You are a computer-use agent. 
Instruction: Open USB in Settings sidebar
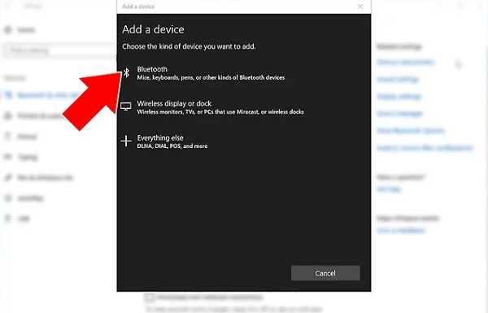(x=24, y=219)
